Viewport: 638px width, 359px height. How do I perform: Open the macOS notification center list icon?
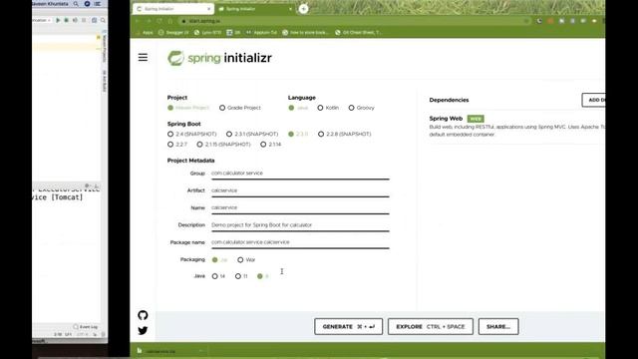[x=98, y=4]
